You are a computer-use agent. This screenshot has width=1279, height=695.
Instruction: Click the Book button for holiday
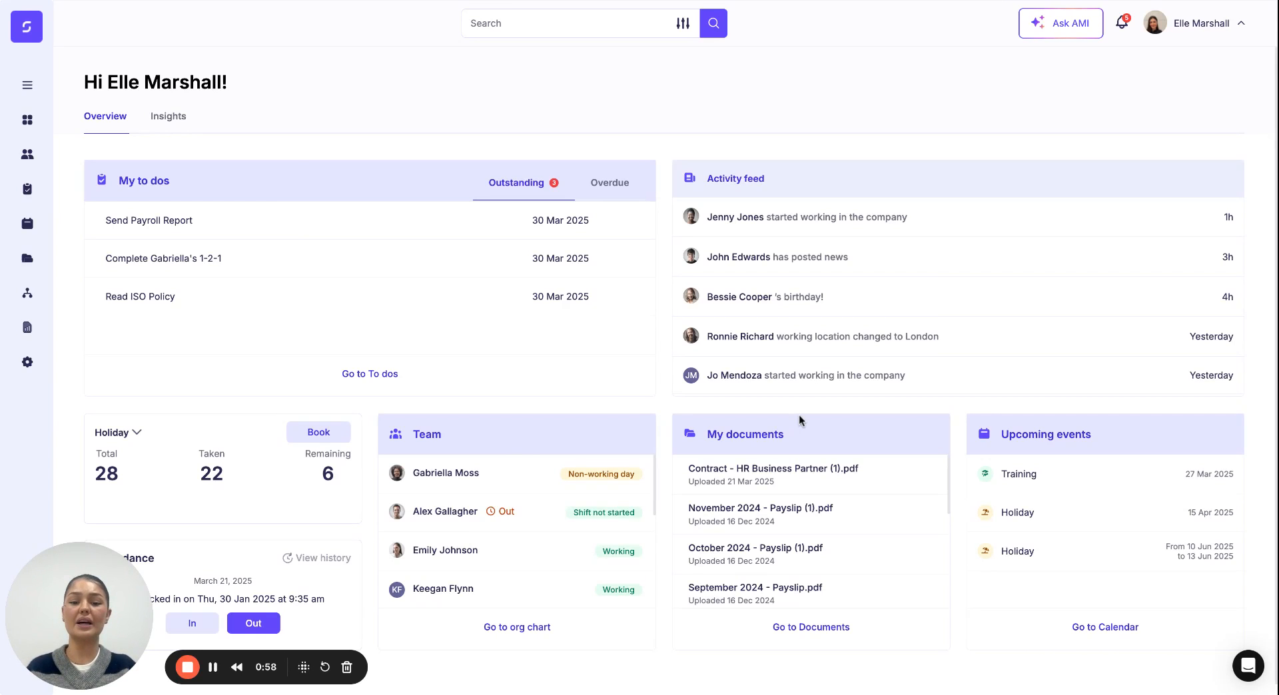click(x=318, y=432)
